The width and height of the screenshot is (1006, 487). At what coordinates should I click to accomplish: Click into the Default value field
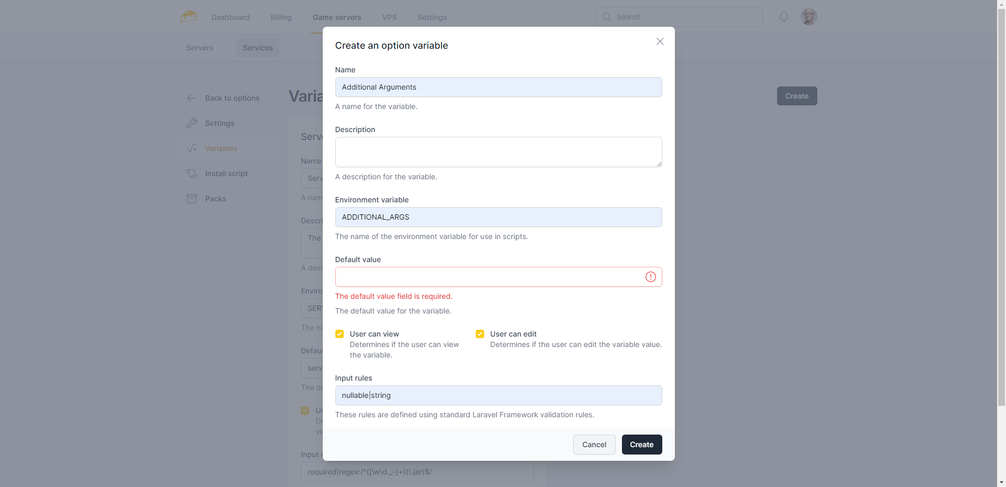pyautogui.click(x=487, y=277)
